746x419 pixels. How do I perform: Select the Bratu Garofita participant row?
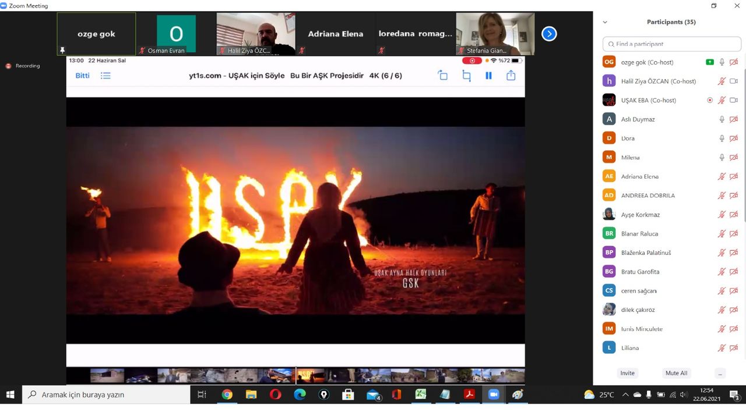click(669, 272)
